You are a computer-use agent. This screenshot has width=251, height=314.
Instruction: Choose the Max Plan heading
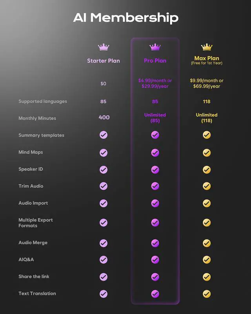pyautogui.click(x=207, y=58)
